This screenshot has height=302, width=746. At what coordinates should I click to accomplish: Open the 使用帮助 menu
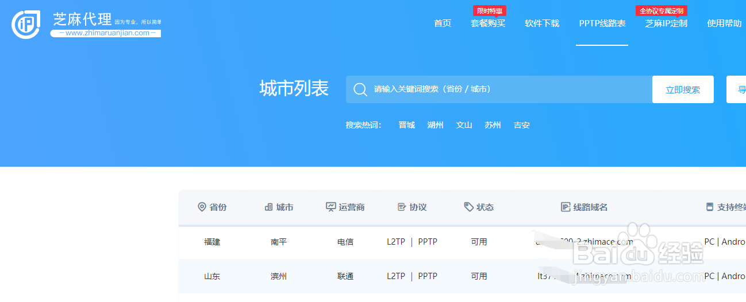click(x=724, y=23)
